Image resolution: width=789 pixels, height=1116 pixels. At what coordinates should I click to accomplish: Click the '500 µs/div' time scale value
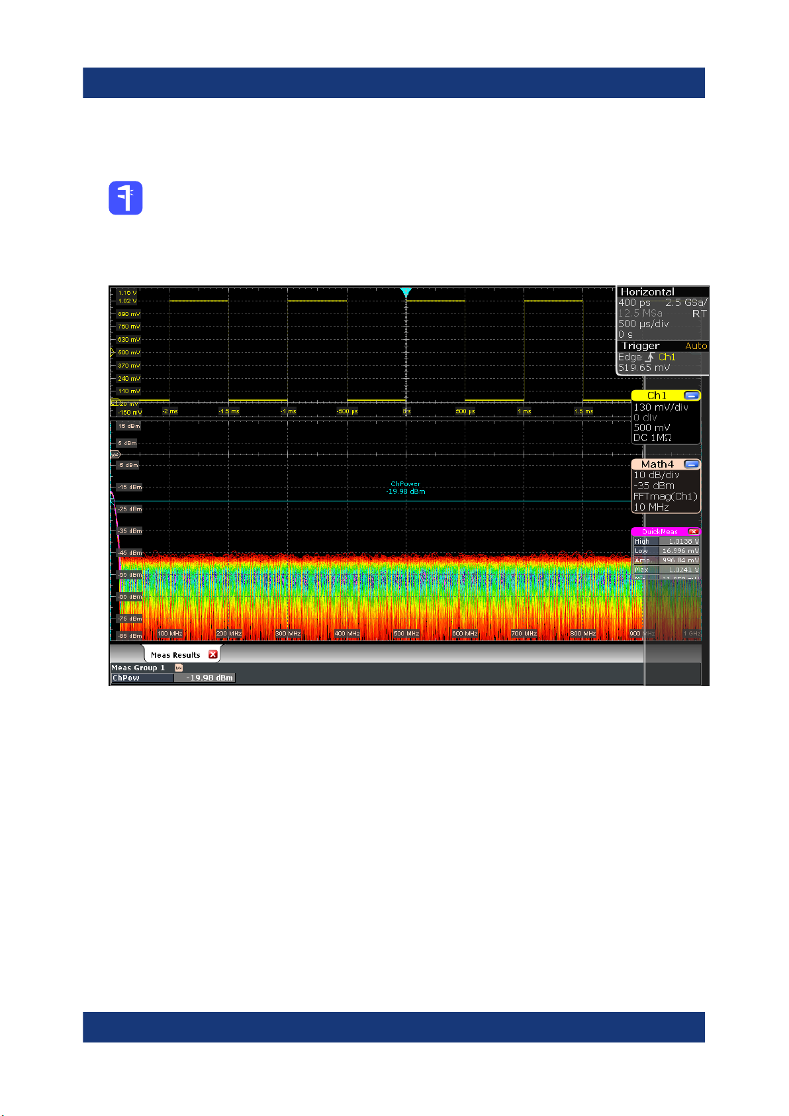click(643, 324)
